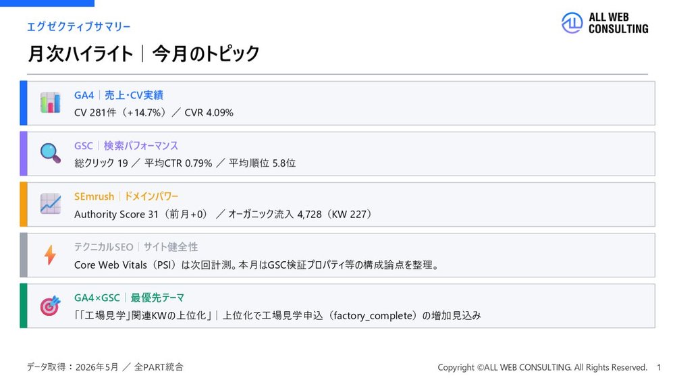Click the blue color bar of GA4 card
Image resolution: width=675 pixels, height=380 pixels.
24,103
